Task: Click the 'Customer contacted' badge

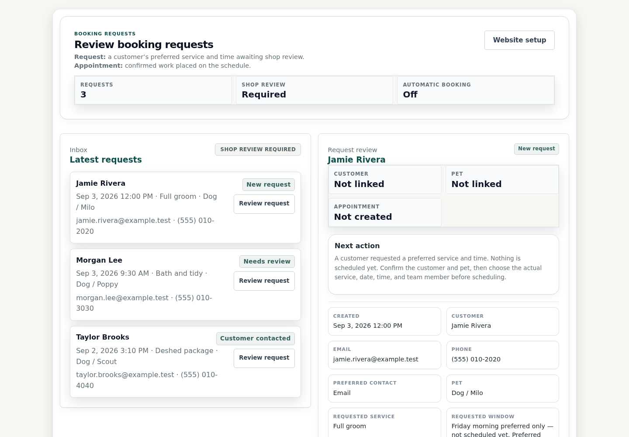Action: (256, 339)
